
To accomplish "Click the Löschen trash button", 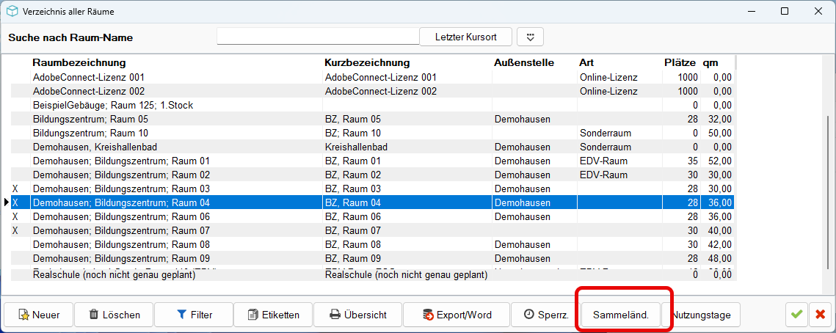I will point(114,315).
